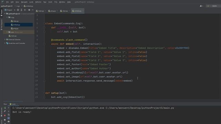Click the PyCharm logo icon
221x124 pixels.
pyautogui.click(x=2, y=2)
